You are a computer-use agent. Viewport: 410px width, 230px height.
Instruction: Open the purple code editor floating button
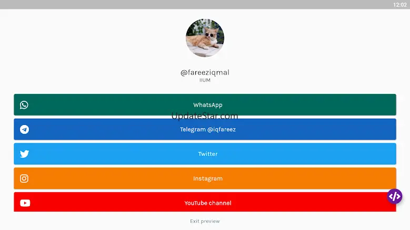[395, 196]
